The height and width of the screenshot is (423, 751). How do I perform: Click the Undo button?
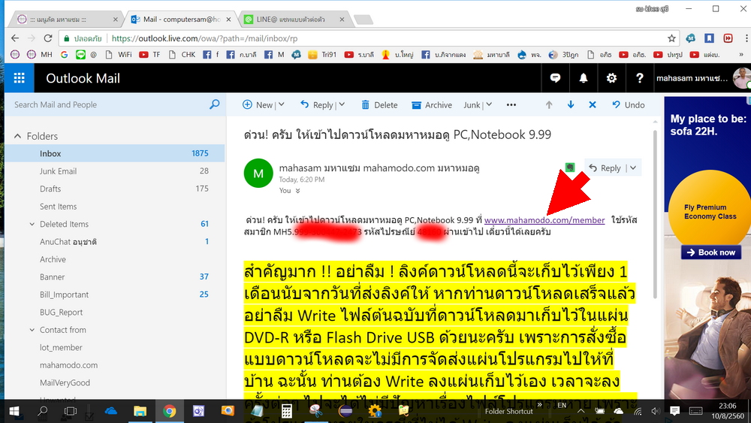[x=629, y=105]
